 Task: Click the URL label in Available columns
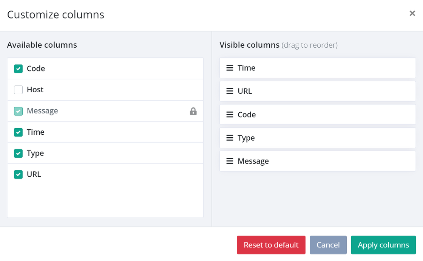34,174
